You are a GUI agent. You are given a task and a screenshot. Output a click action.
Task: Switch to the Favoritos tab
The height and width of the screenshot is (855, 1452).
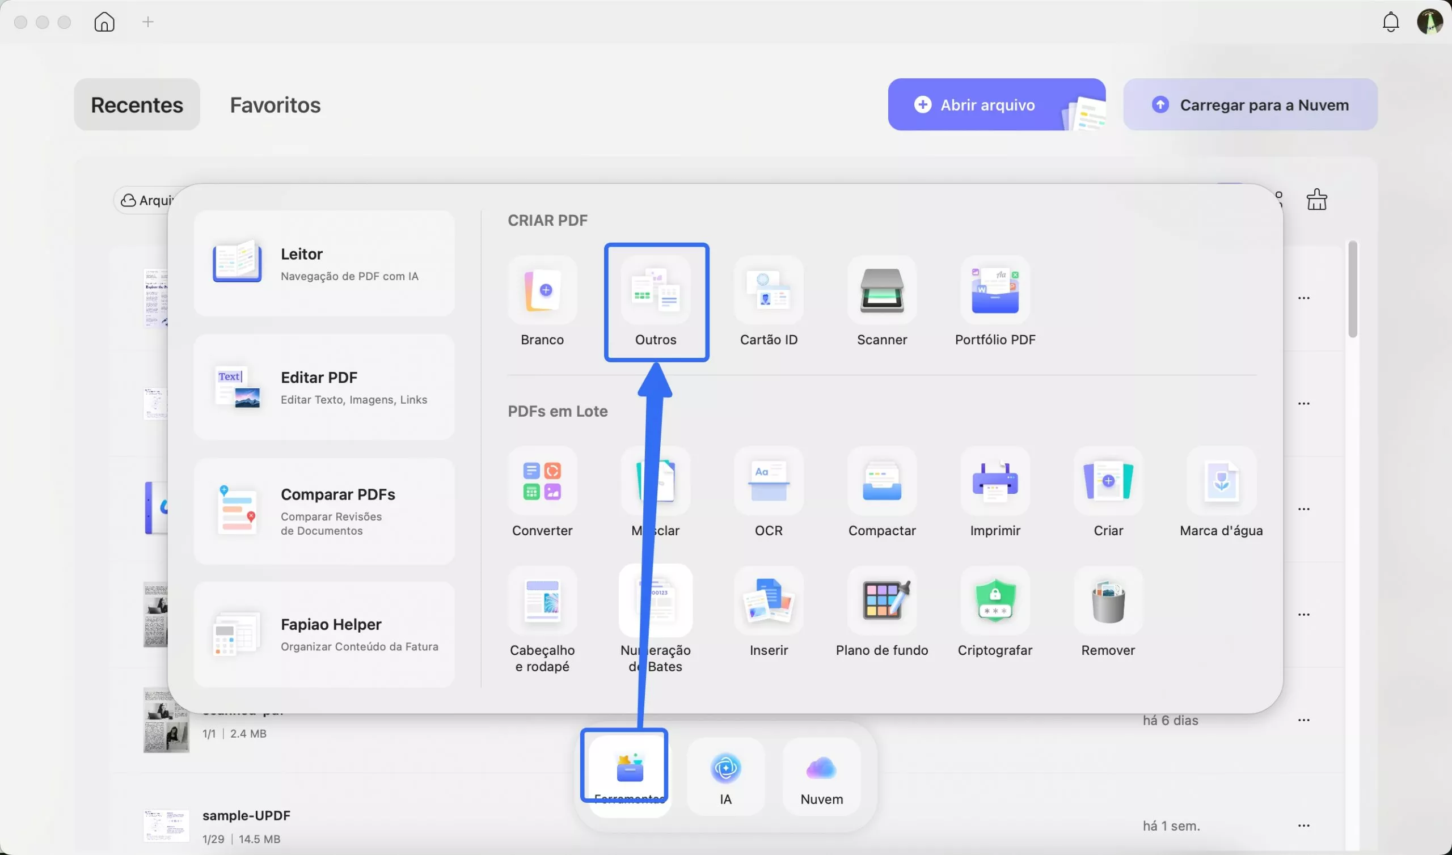(275, 105)
